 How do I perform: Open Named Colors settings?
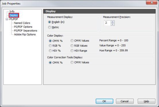coord(22,23)
